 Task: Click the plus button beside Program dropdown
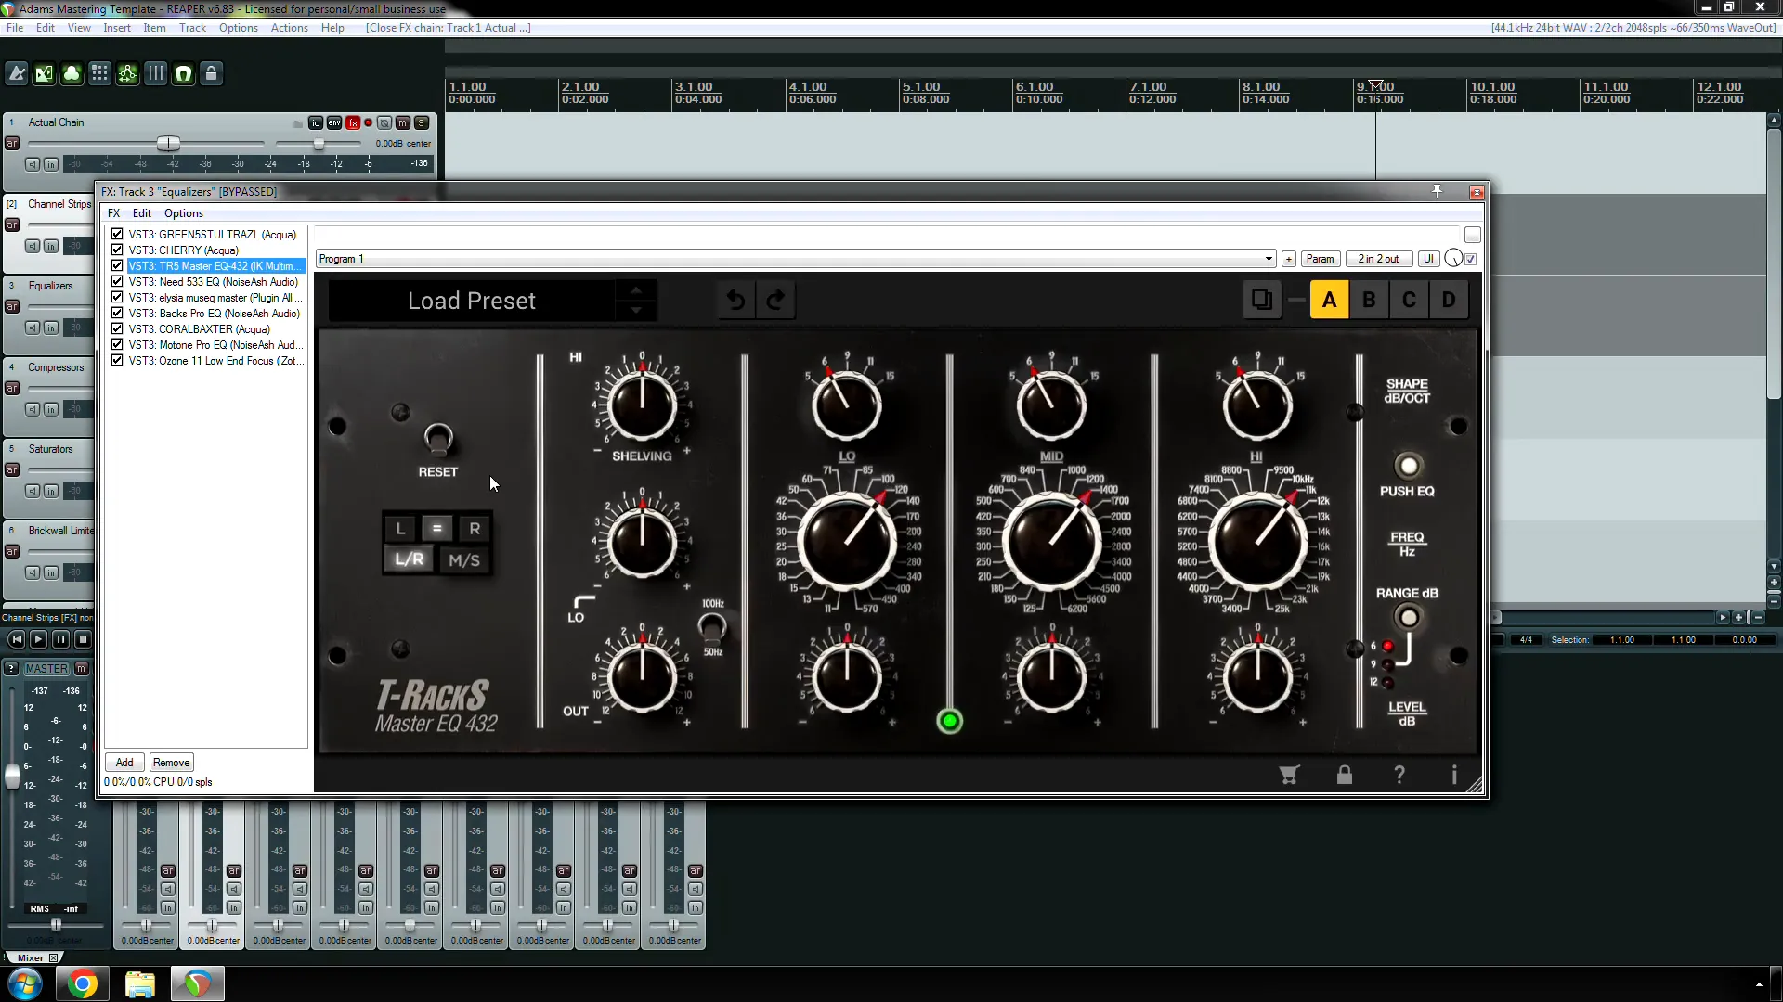pos(1289,259)
